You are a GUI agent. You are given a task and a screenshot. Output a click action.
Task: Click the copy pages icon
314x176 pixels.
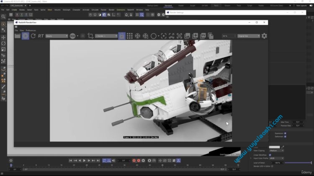pyautogui.click(x=211, y=36)
